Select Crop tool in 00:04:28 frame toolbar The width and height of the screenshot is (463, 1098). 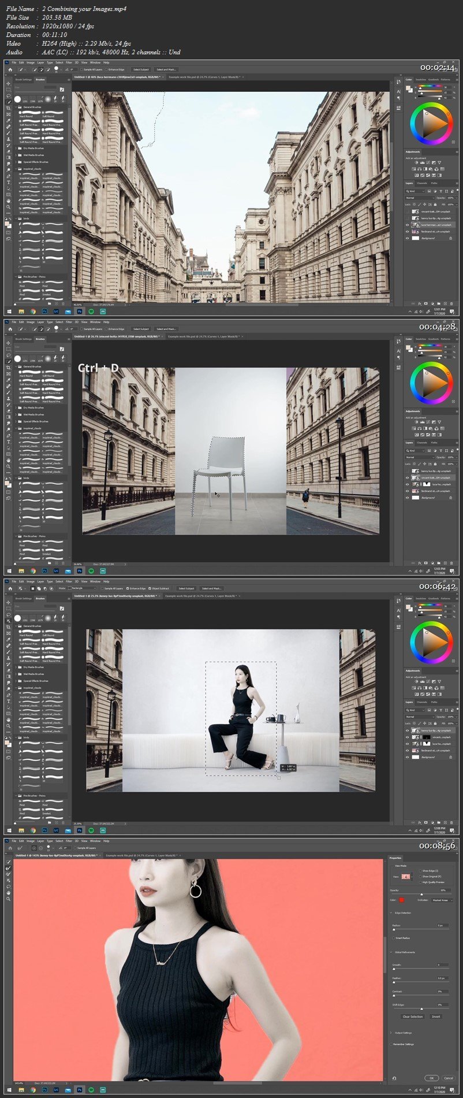(x=9, y=368)
